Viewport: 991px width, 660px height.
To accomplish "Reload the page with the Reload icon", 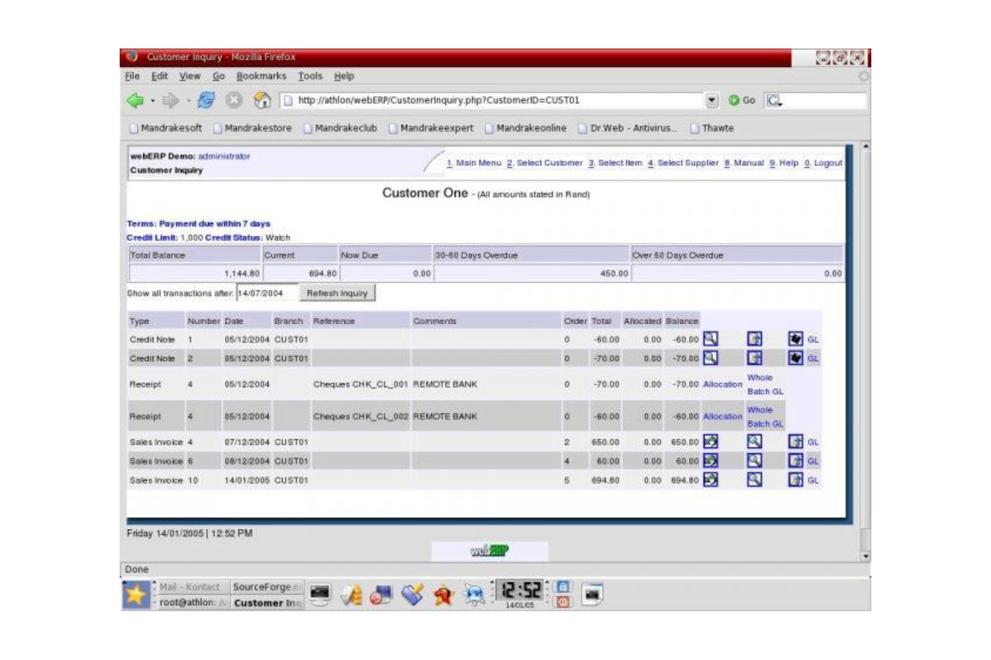I will pos(207,100).
